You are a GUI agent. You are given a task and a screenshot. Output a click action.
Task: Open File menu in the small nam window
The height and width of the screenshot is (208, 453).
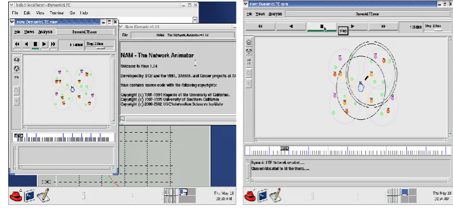click(17, 32)
